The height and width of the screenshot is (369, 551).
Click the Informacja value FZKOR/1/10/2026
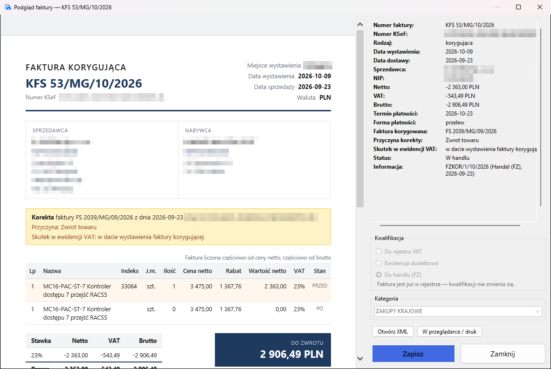(x=483, y=170)
